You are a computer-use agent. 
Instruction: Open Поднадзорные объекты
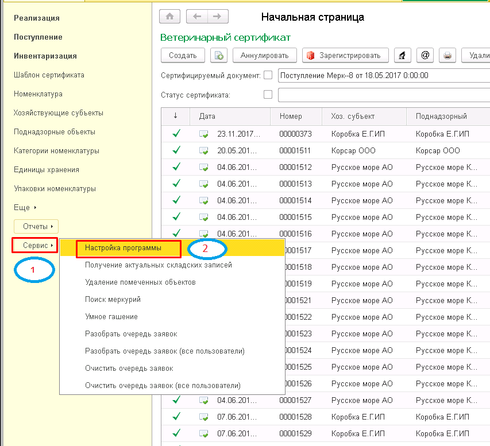point(55,132)
